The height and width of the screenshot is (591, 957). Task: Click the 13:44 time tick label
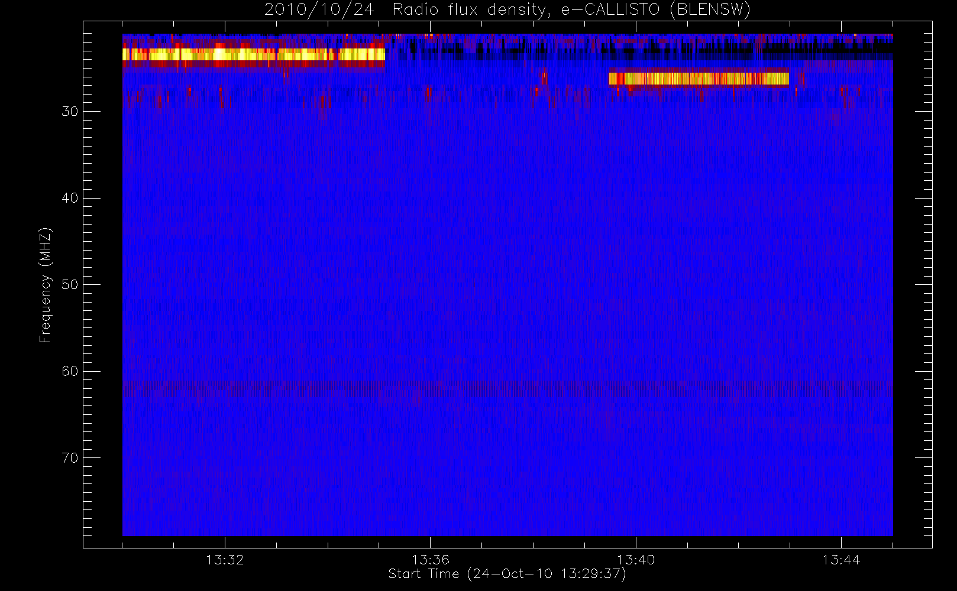click(841, 560)
